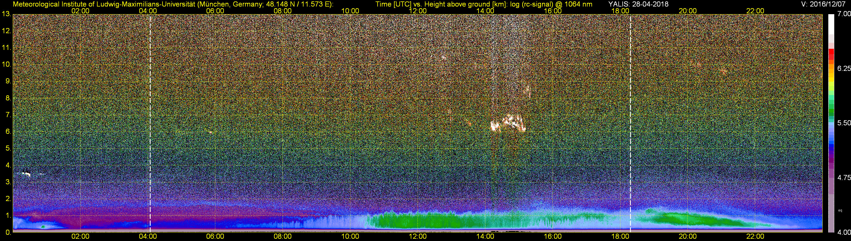Click 04:00 on the lower time axis
This screenshot has width=851, height=241.
pyautogui.click(x=148, y=236)
